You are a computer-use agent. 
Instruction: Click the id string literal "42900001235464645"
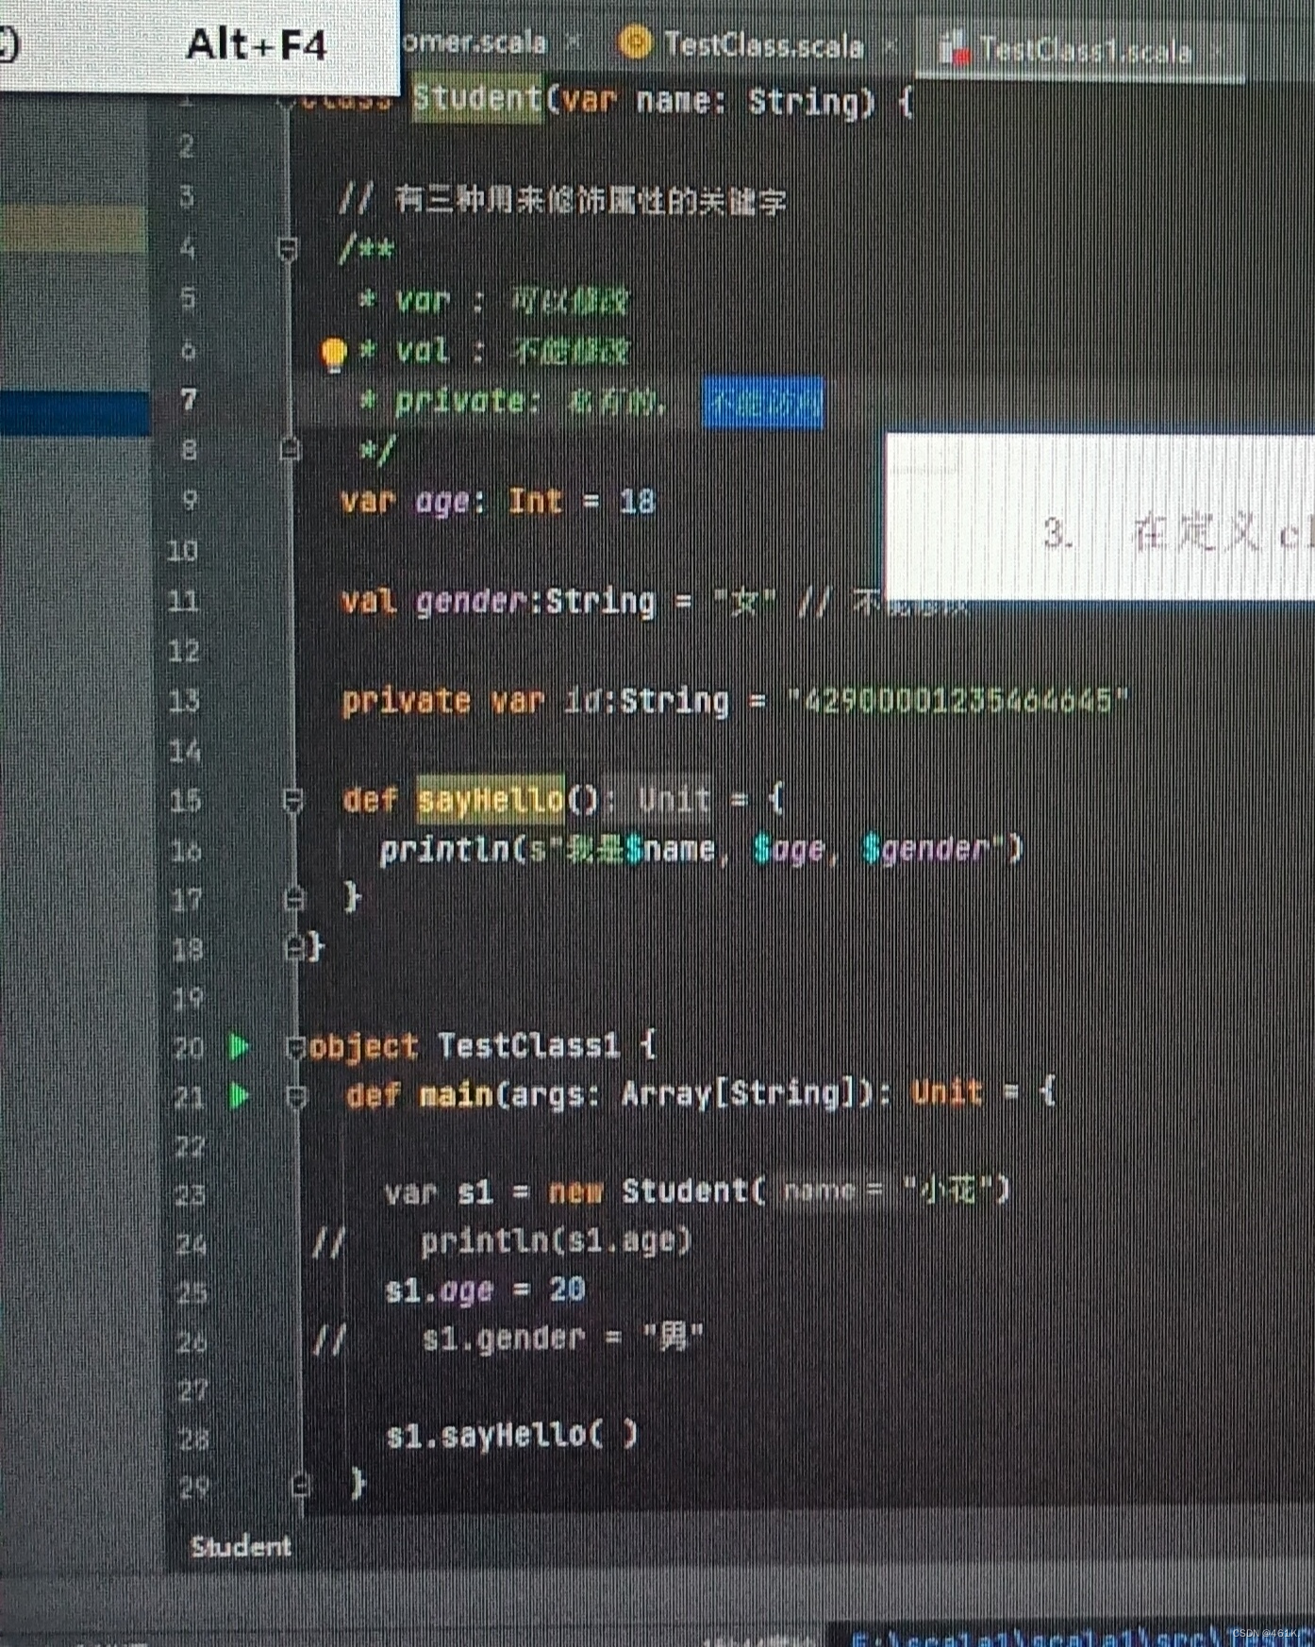(957, 701)
